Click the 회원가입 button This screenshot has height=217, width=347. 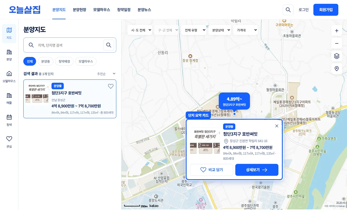pyautogui.click(x=326, y=10)
